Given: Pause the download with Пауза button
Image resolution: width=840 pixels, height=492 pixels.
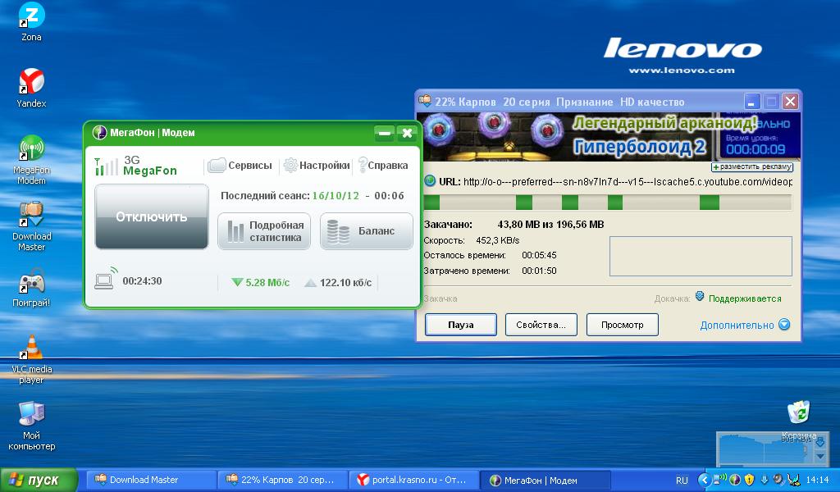Looking at the screenshot, I should 461,325.
